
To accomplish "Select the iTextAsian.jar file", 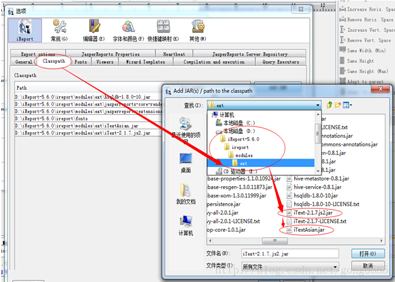I will pyautogui.click(x=306, y=230).
